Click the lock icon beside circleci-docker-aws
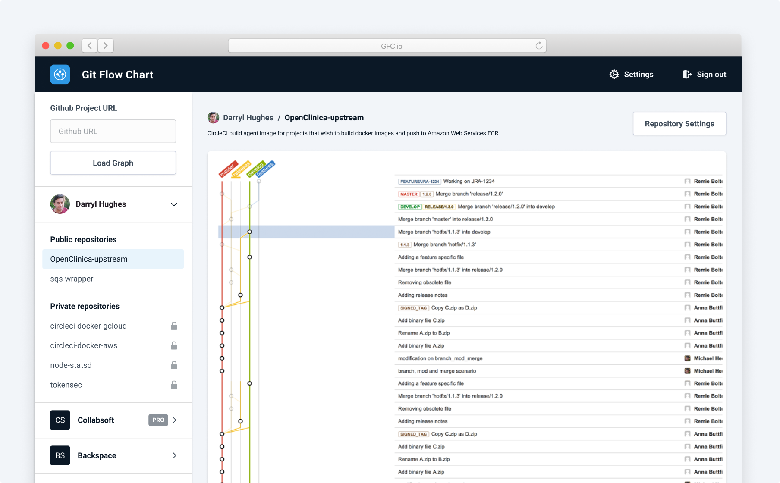780x483 pixels. (174, 345)
